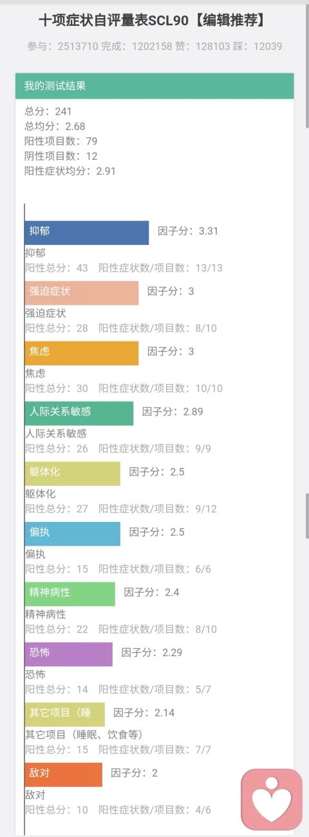Click the 其它项目（睡眠、饮食等）label
Screen dimensions: 309x837
click(84, 735)
